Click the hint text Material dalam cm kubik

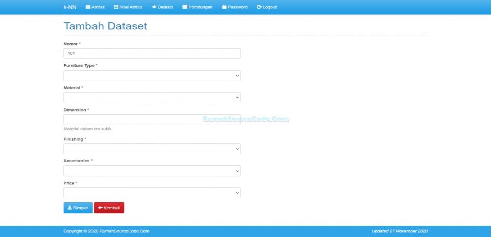tap(87, 129)
